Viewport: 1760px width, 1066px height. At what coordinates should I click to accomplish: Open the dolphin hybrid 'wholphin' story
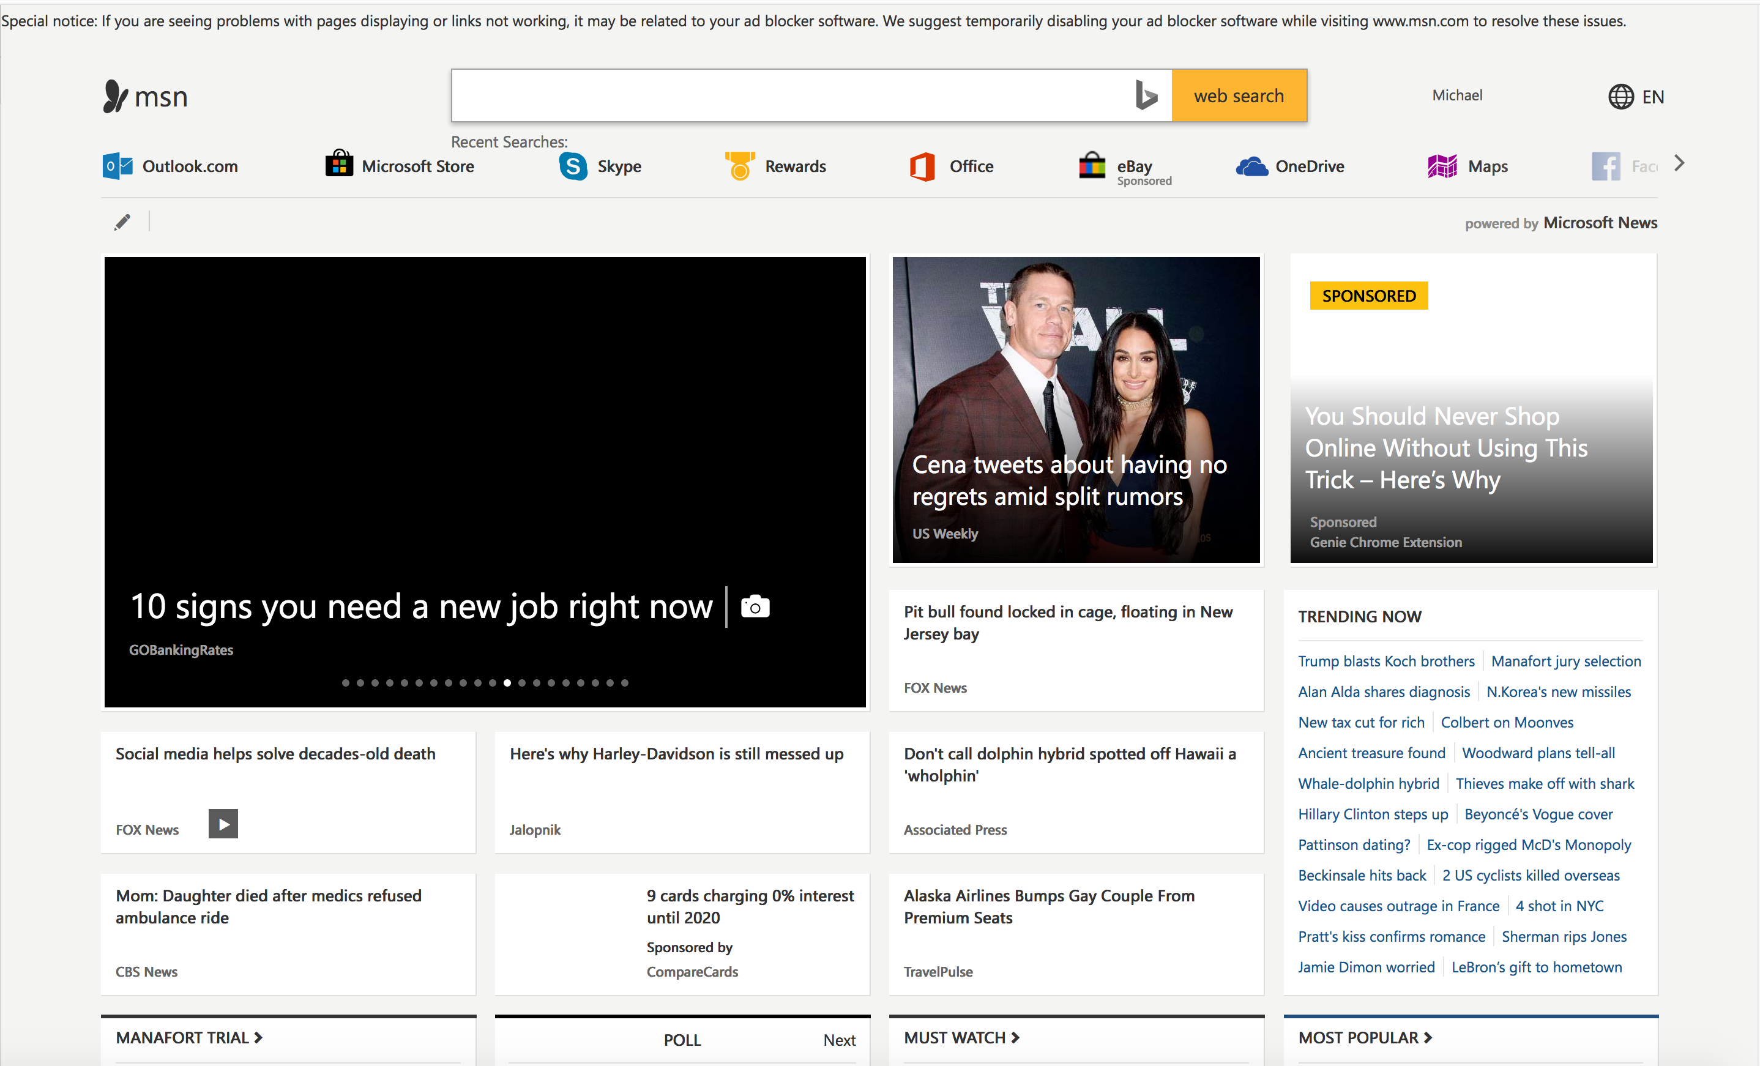(1076, 792)
